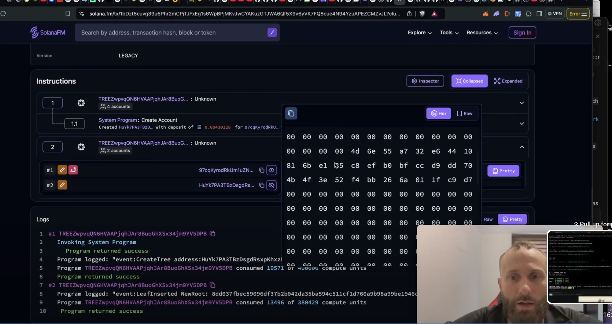Open the Explore dropdown menu
The image size is (612, 324).
click(x=420, y=33)
